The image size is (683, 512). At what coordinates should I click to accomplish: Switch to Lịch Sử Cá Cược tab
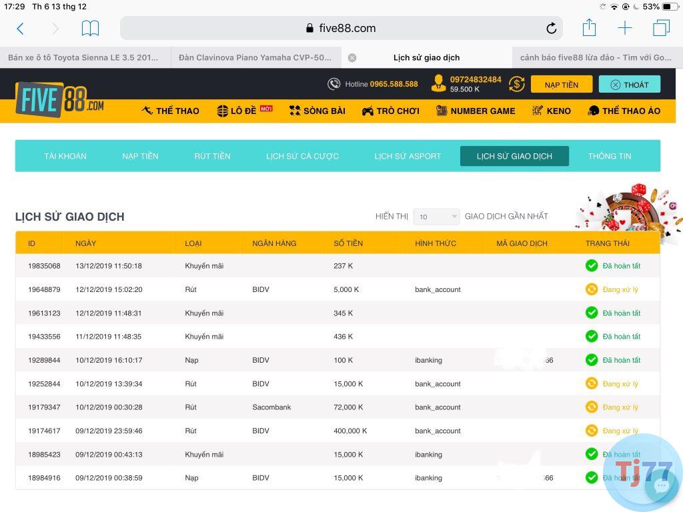302,156
